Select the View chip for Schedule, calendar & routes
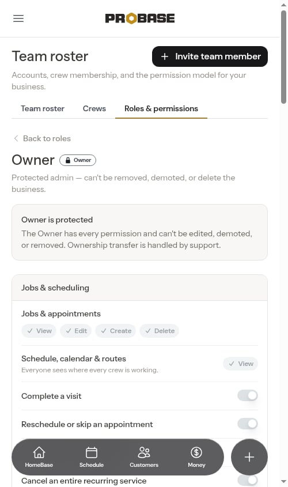Viewport: 288px width, 487px height. pos(241,364)
